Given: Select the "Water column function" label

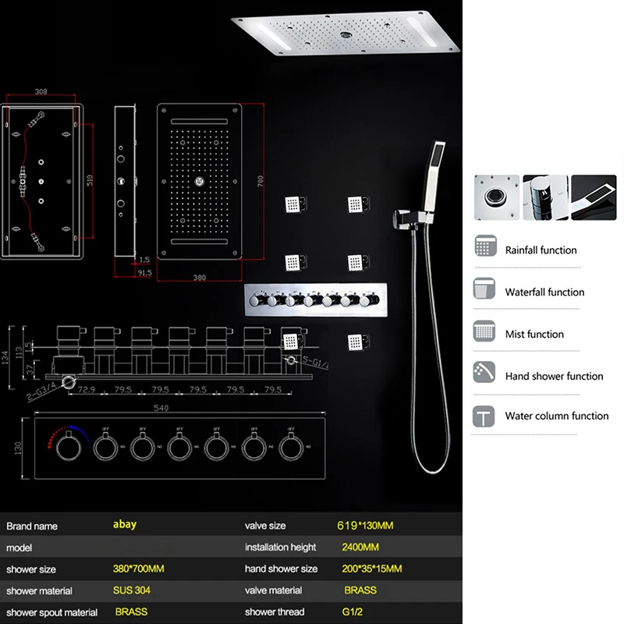Looking at the screenshot, I should click(557, 416).
